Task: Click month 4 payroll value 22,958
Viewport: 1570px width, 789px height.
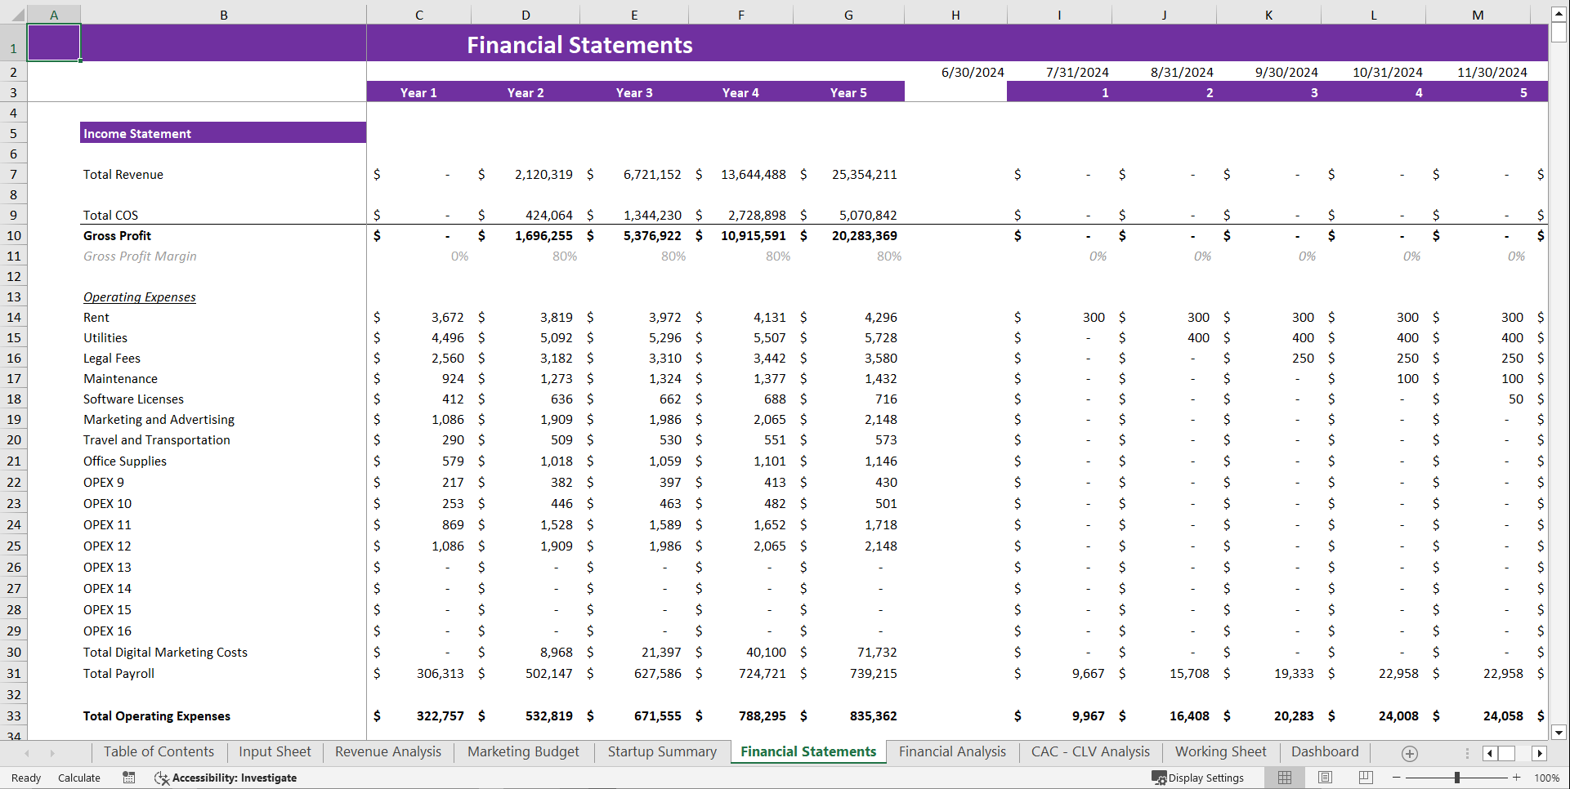Action: [1398, 673]
